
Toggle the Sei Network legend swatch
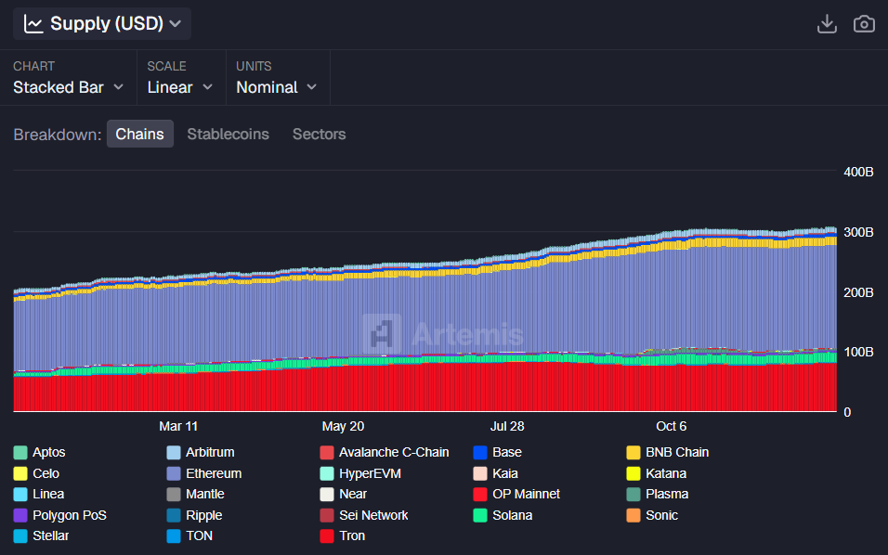coord(327,515)
